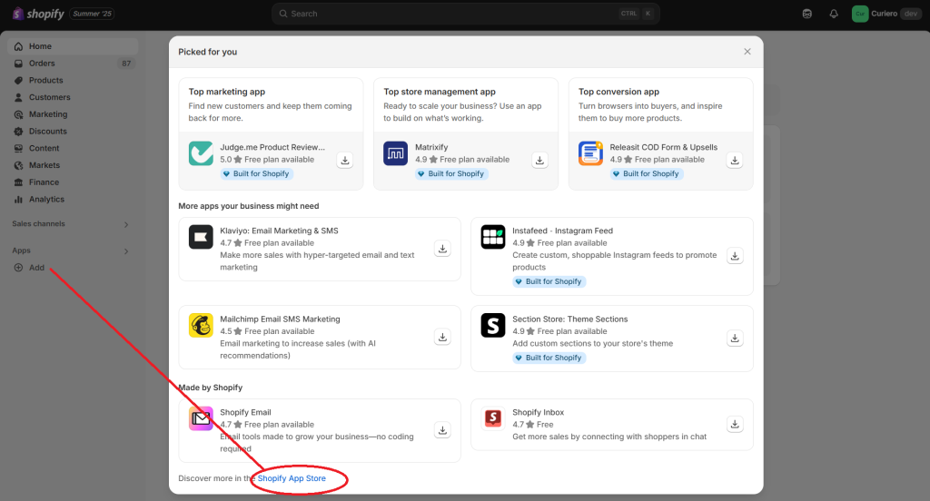Image resolution: width=930 pixels, height=501 pixels.
Task: Click the Mailchimp Email SMS Marketing title
Action: coord(280,319)
